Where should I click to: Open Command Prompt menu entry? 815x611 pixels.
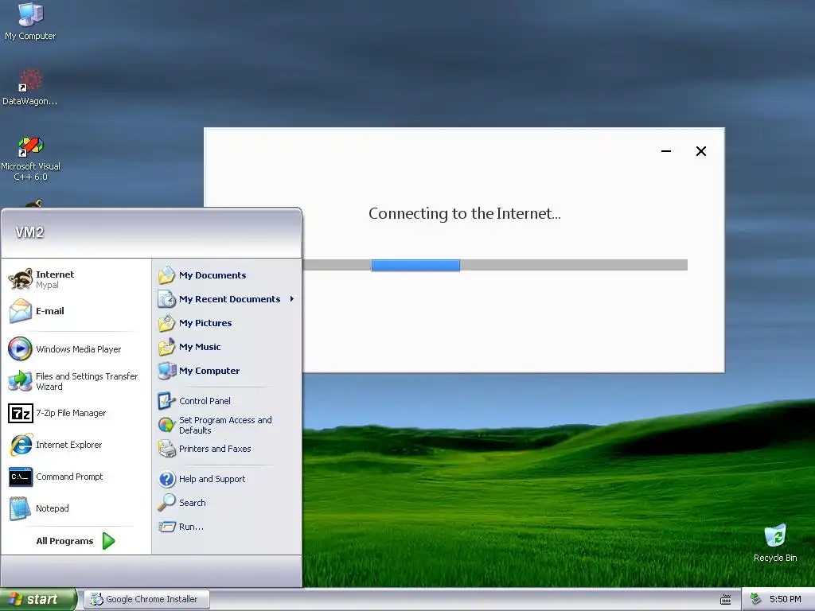coord(77,477)
